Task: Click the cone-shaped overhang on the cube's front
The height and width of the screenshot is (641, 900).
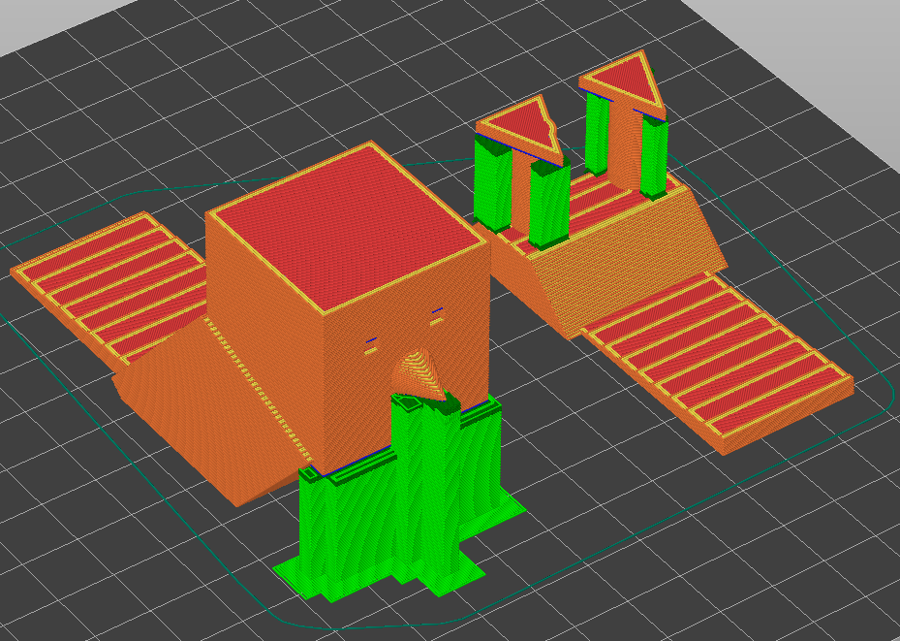Action: pos(420,374)
